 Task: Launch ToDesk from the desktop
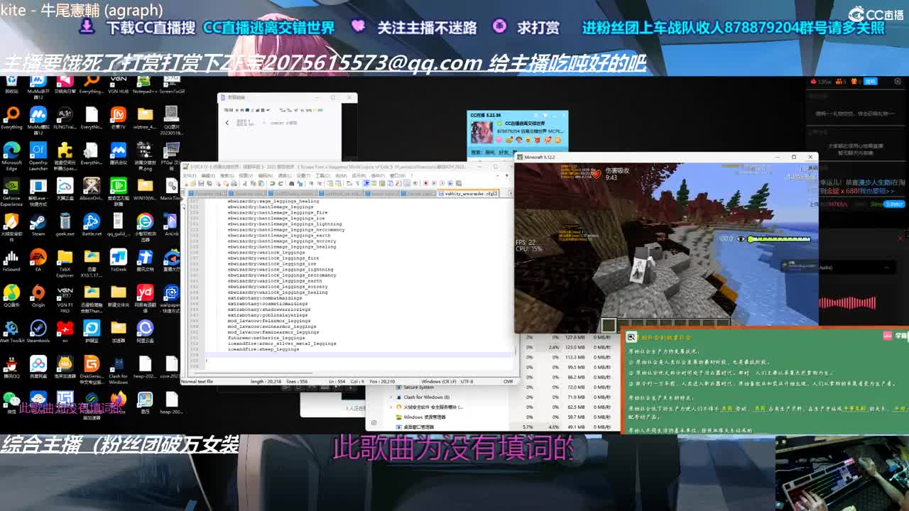[118, 260]
